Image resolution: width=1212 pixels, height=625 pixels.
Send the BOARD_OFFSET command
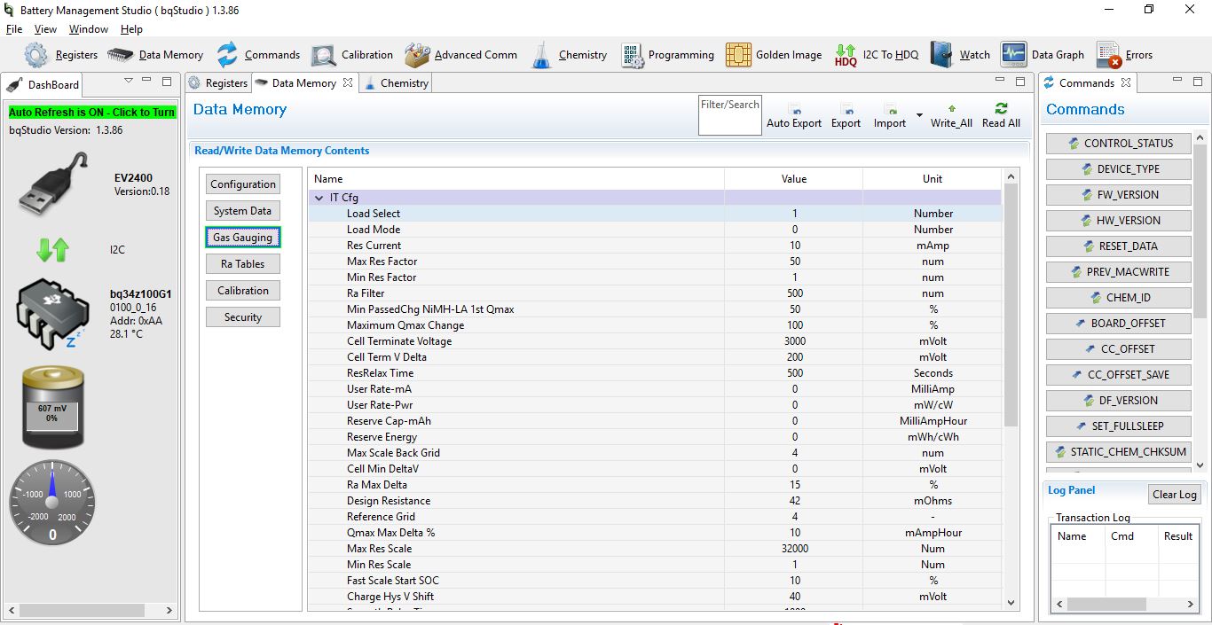(1118, 323)
